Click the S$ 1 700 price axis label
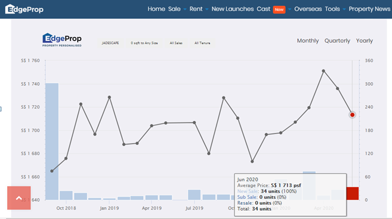 click(x=30, y=130)
